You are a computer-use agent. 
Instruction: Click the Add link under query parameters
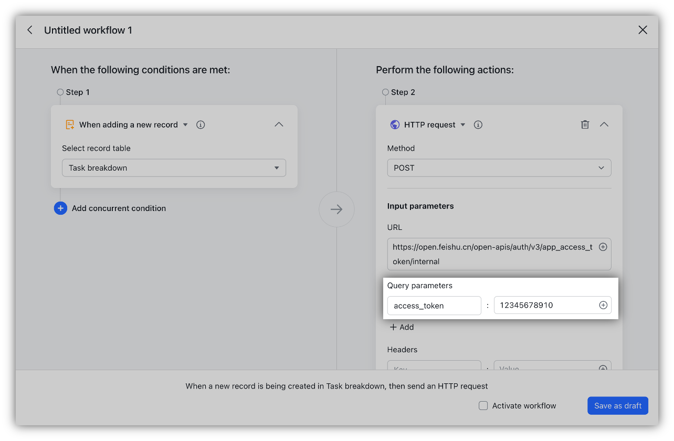(402, 327)
